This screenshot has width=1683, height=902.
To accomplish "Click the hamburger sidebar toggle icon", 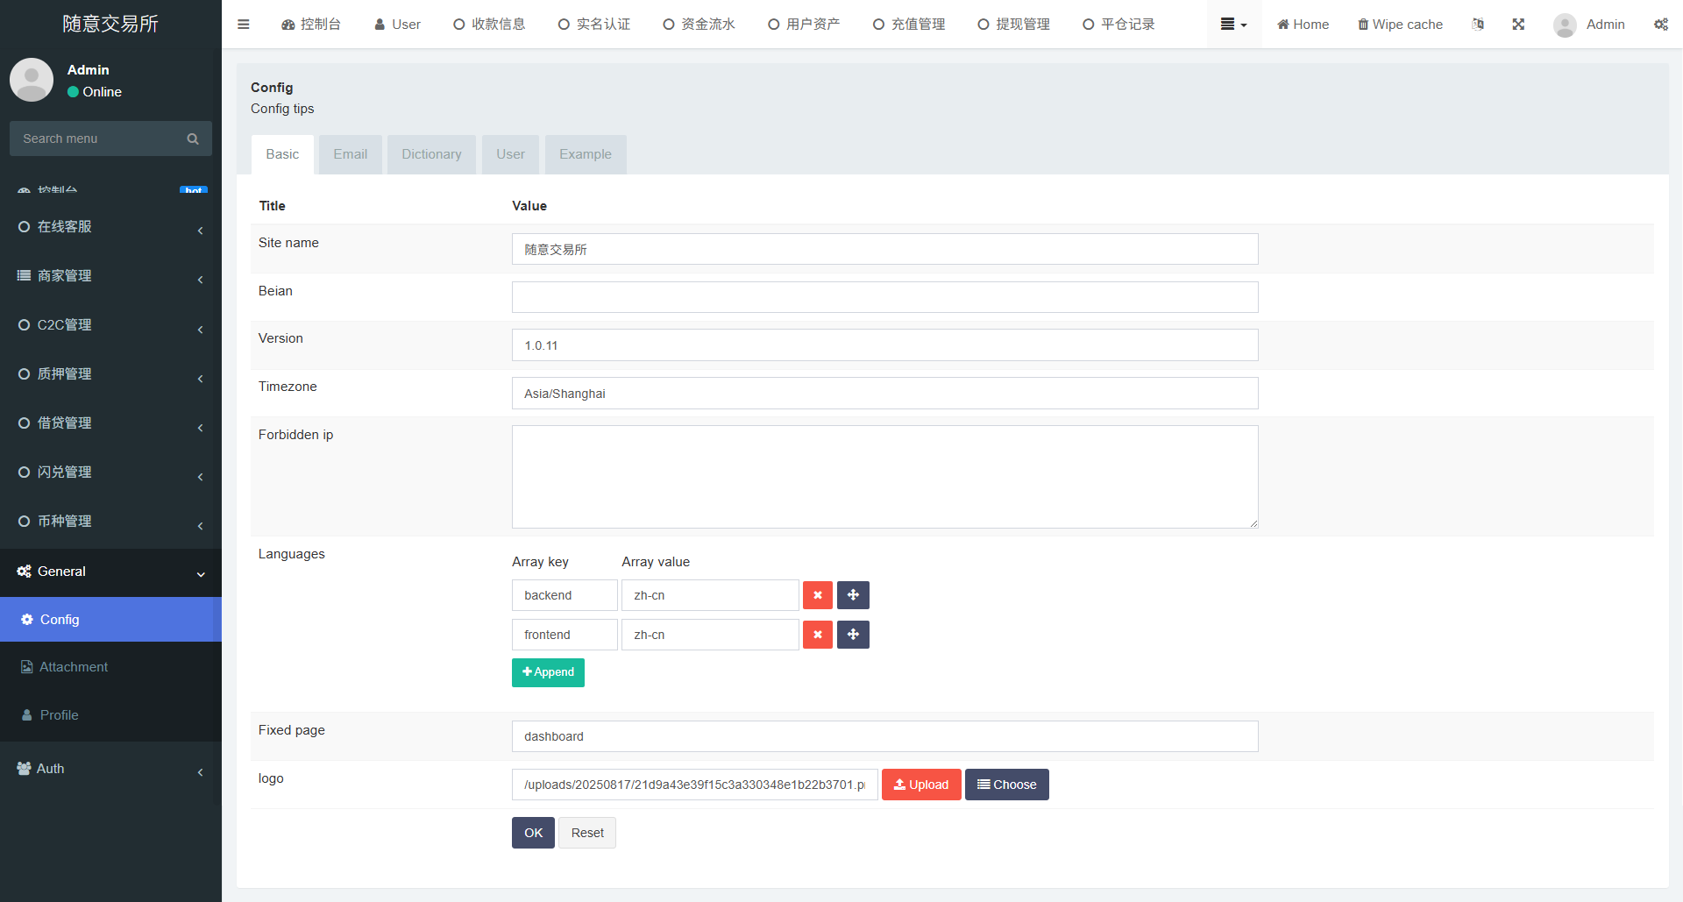I will (x=244, y=25).
